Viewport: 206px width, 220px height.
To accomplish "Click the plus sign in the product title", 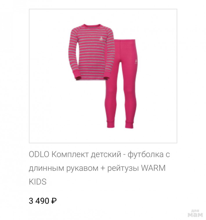I will tap(103, 168).
